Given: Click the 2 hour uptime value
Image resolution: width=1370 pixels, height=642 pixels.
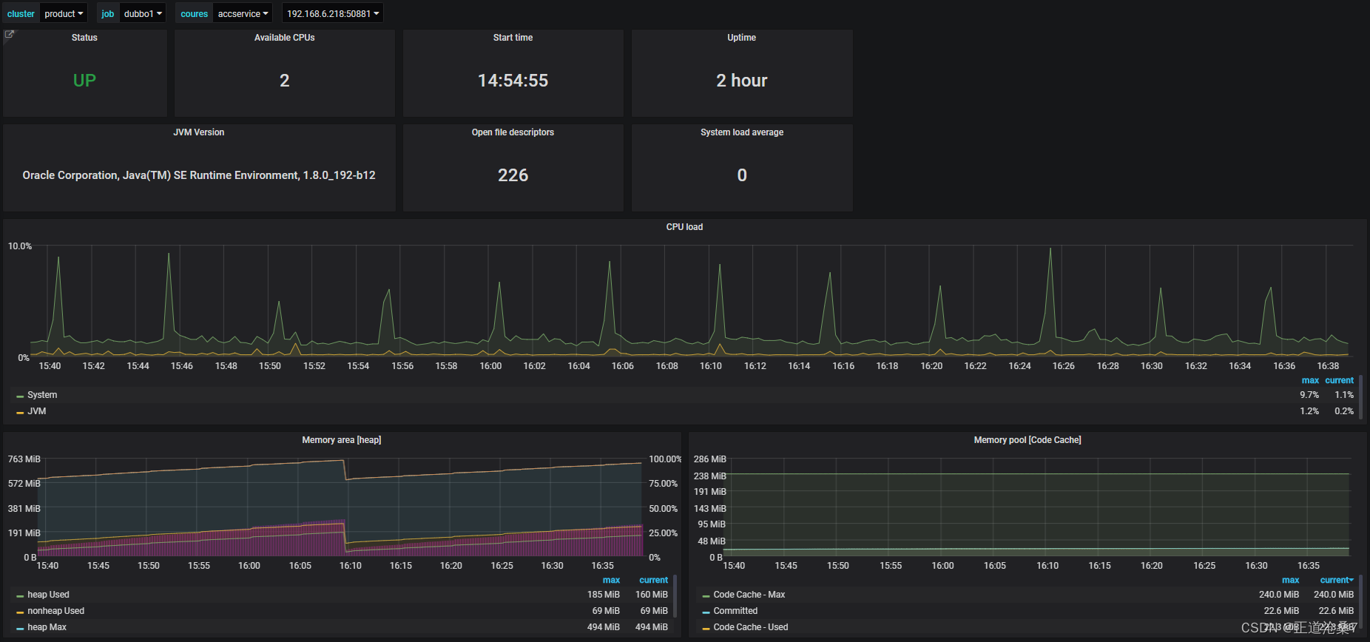Looking at the screenshot, I should [x=742, y=81].
